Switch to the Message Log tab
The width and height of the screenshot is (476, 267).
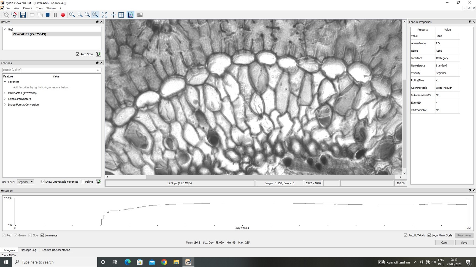click(x=28, y=250)
